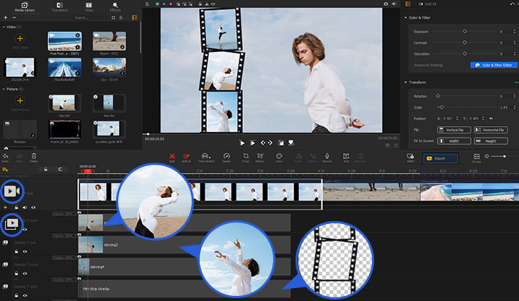The image size is (519, 301).
Task: Click the Split tool in the timeline toolbar
Action: pos(172,156)
